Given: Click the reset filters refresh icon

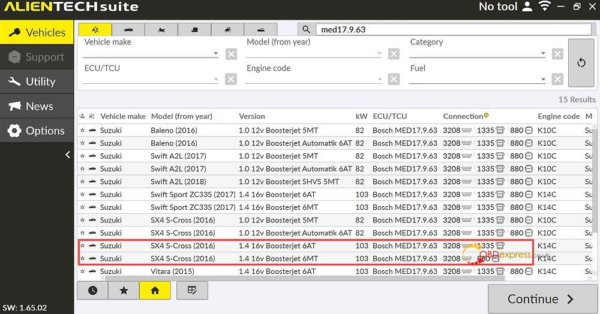Looking at the screenshot, I should tap(581, 63).
